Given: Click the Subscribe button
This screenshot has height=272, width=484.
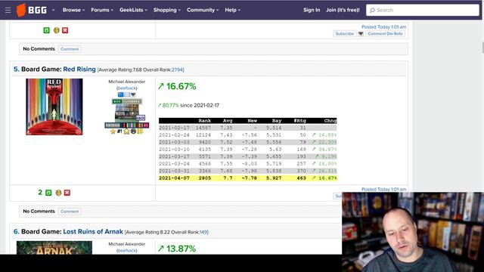Looking at the screenshot, I should 345,33.
